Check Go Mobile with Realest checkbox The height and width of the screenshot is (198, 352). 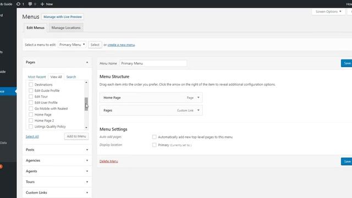(31, 108)
